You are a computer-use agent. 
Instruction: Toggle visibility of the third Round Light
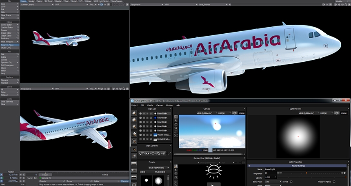[x=140, y=122]
